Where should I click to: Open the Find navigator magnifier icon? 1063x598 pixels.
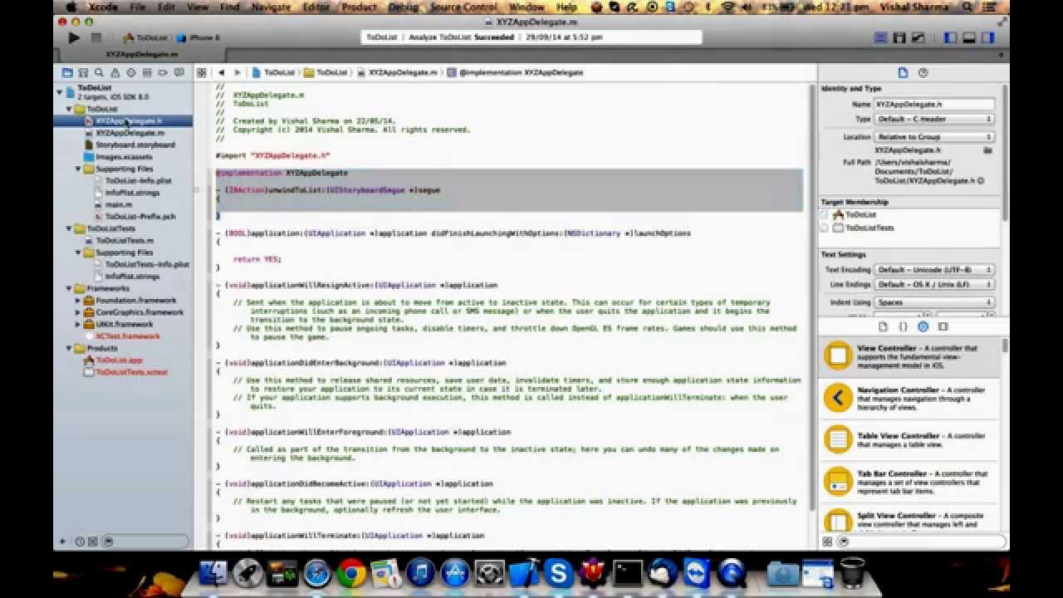click(99, 73)
